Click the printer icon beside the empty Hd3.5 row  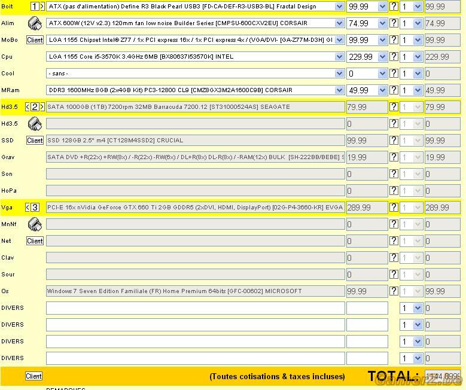tap(35, 124)
